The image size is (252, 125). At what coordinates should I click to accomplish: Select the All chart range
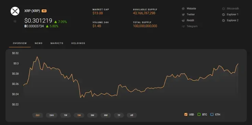point(131,115)
